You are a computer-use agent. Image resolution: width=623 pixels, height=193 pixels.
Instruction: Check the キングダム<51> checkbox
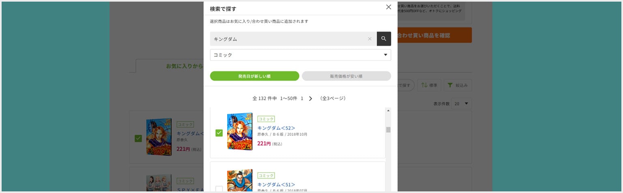(219, 189)
